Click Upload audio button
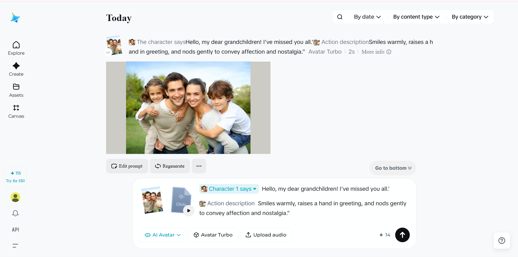Screen dimensions: 518x257 coord(266,235)
